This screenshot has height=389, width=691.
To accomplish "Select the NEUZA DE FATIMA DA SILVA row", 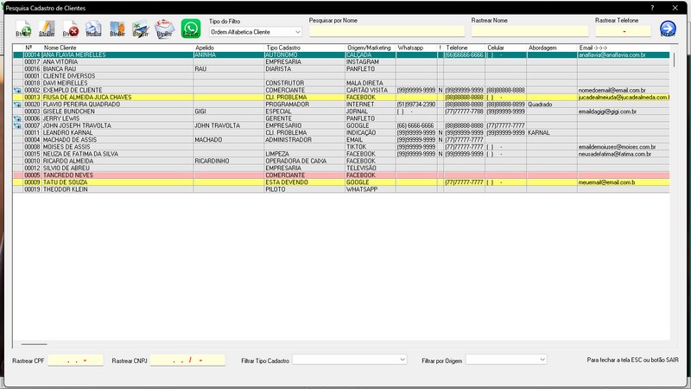I will [341, 154].
